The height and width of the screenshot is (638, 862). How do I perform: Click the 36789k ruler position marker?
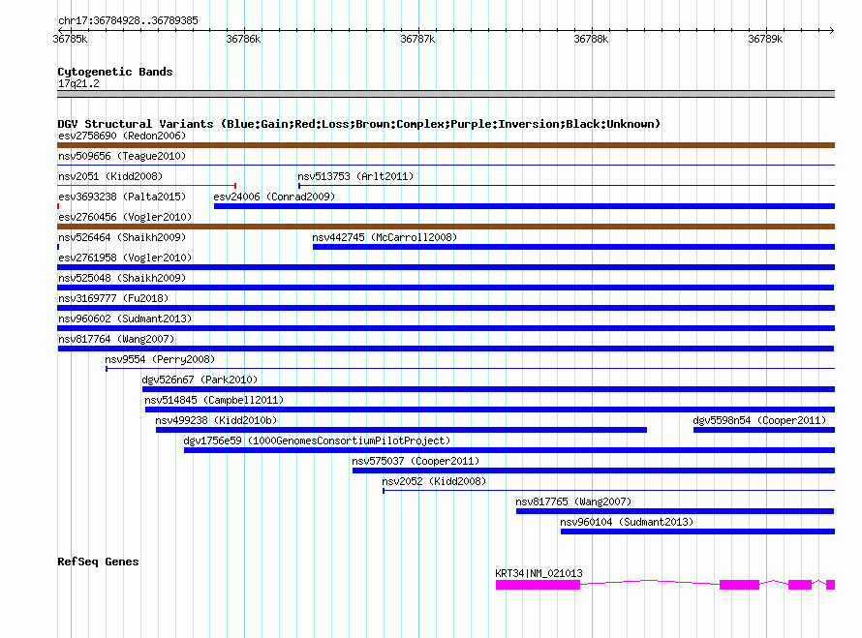click(x=765, y=39)
